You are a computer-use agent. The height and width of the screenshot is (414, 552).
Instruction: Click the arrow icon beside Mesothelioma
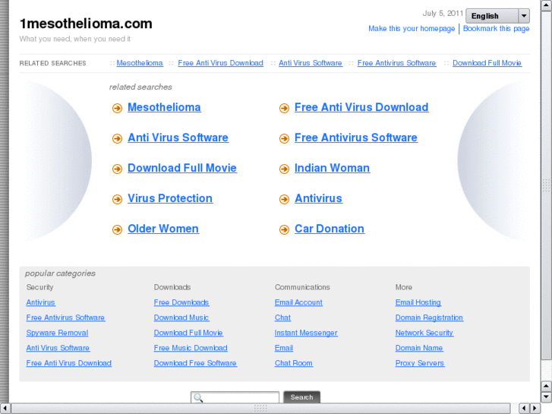click(x=117, y=108)
